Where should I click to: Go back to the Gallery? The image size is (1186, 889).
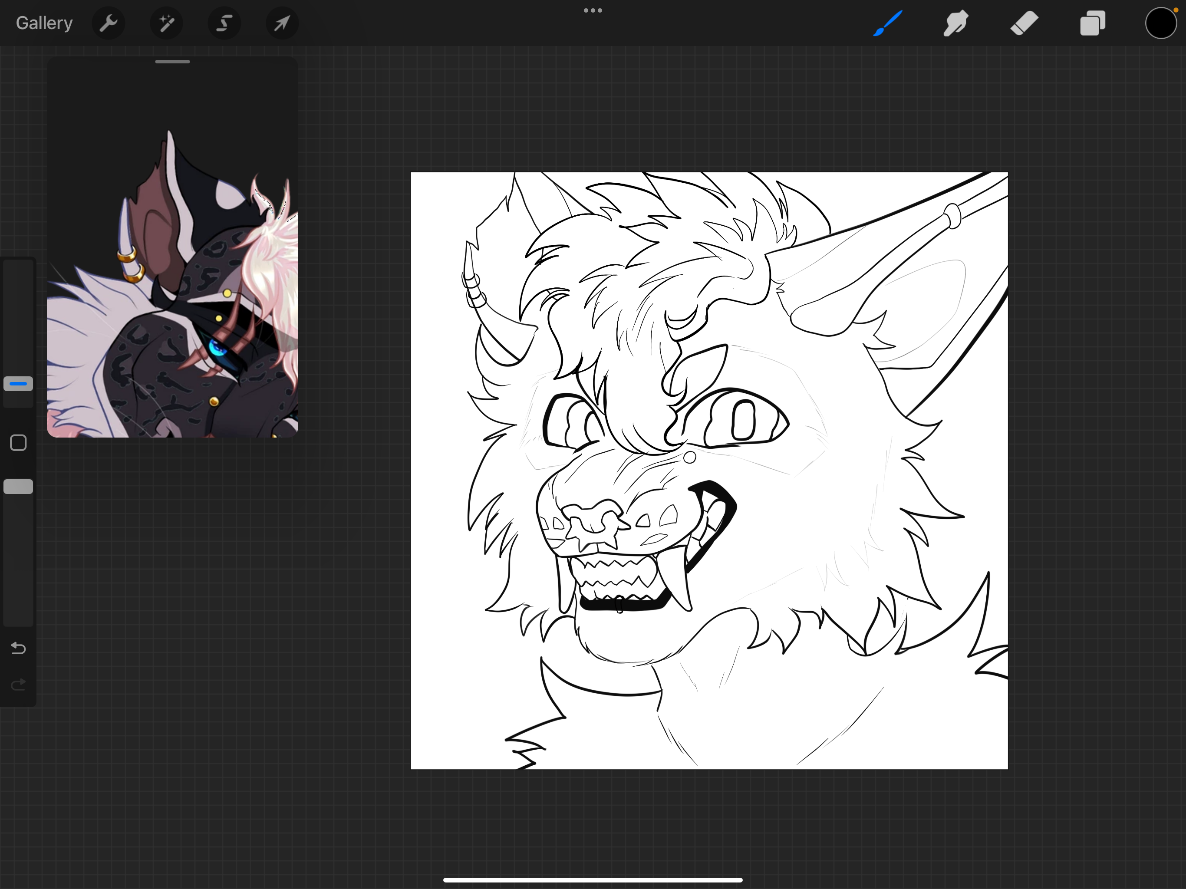[x=44, y=23]
